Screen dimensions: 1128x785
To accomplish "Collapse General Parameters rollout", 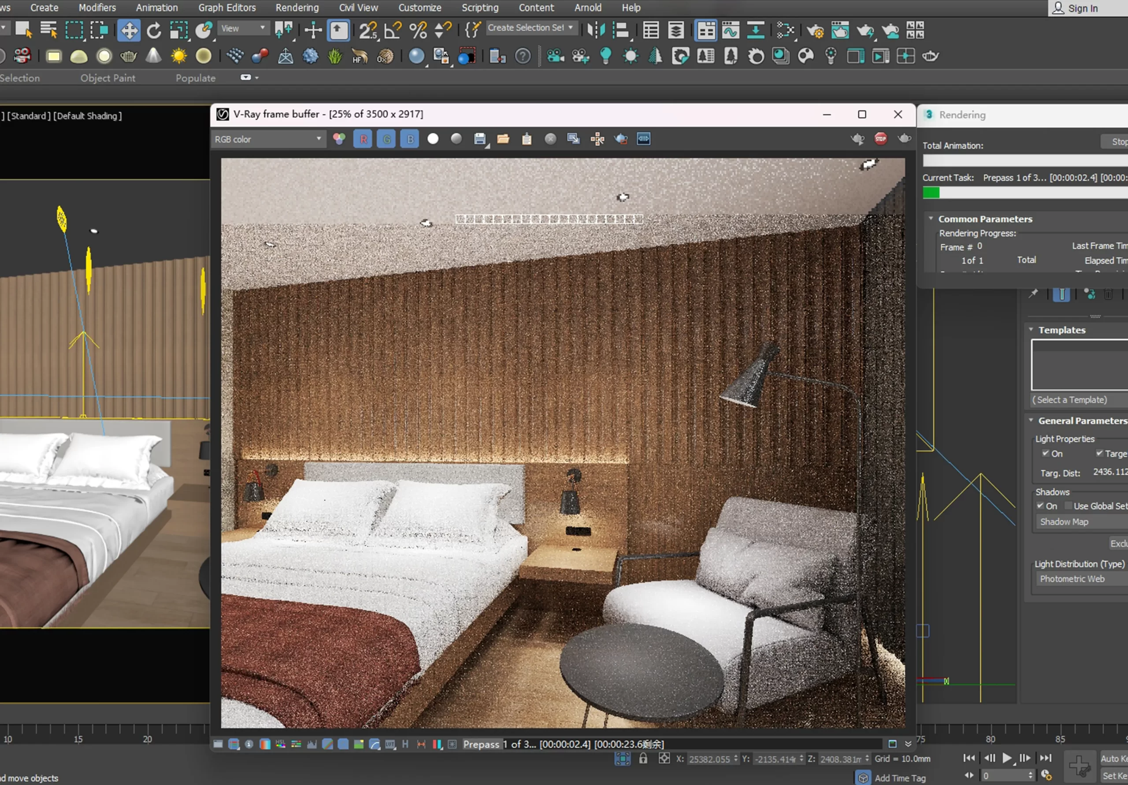I will click(x=1031, y=420).
